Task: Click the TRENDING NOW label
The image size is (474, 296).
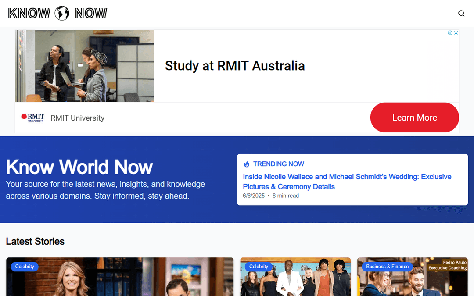Action: click(278, 164)
